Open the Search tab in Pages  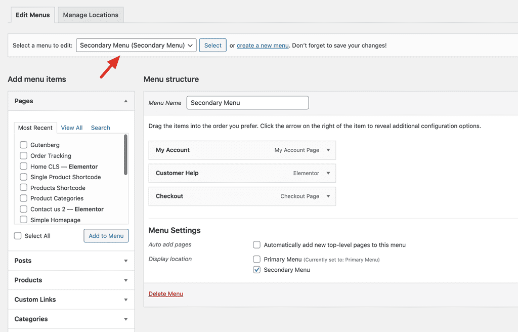pyautogui.click(x=101, y=128)
